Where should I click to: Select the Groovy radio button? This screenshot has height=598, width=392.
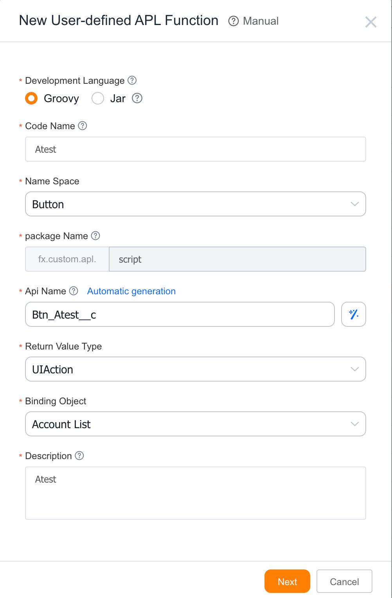pyautogui.click(x=31, y=98)
